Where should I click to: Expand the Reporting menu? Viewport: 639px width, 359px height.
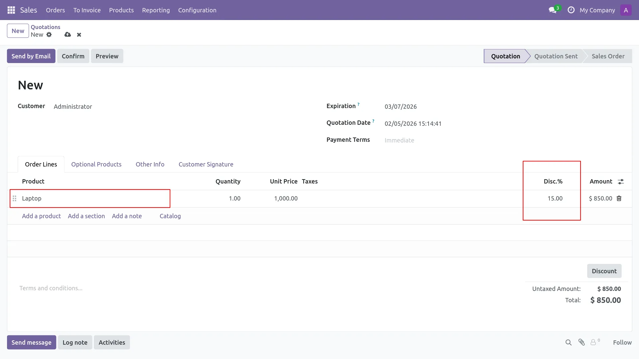pyautogui.click(x=156, y=10)
